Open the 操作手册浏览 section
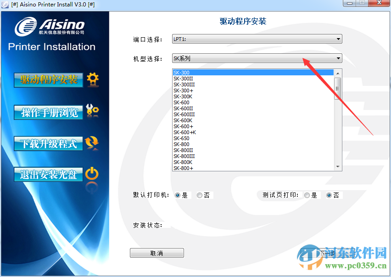The height and width of the screenshot is (277, 391). (x=48, y=111)
